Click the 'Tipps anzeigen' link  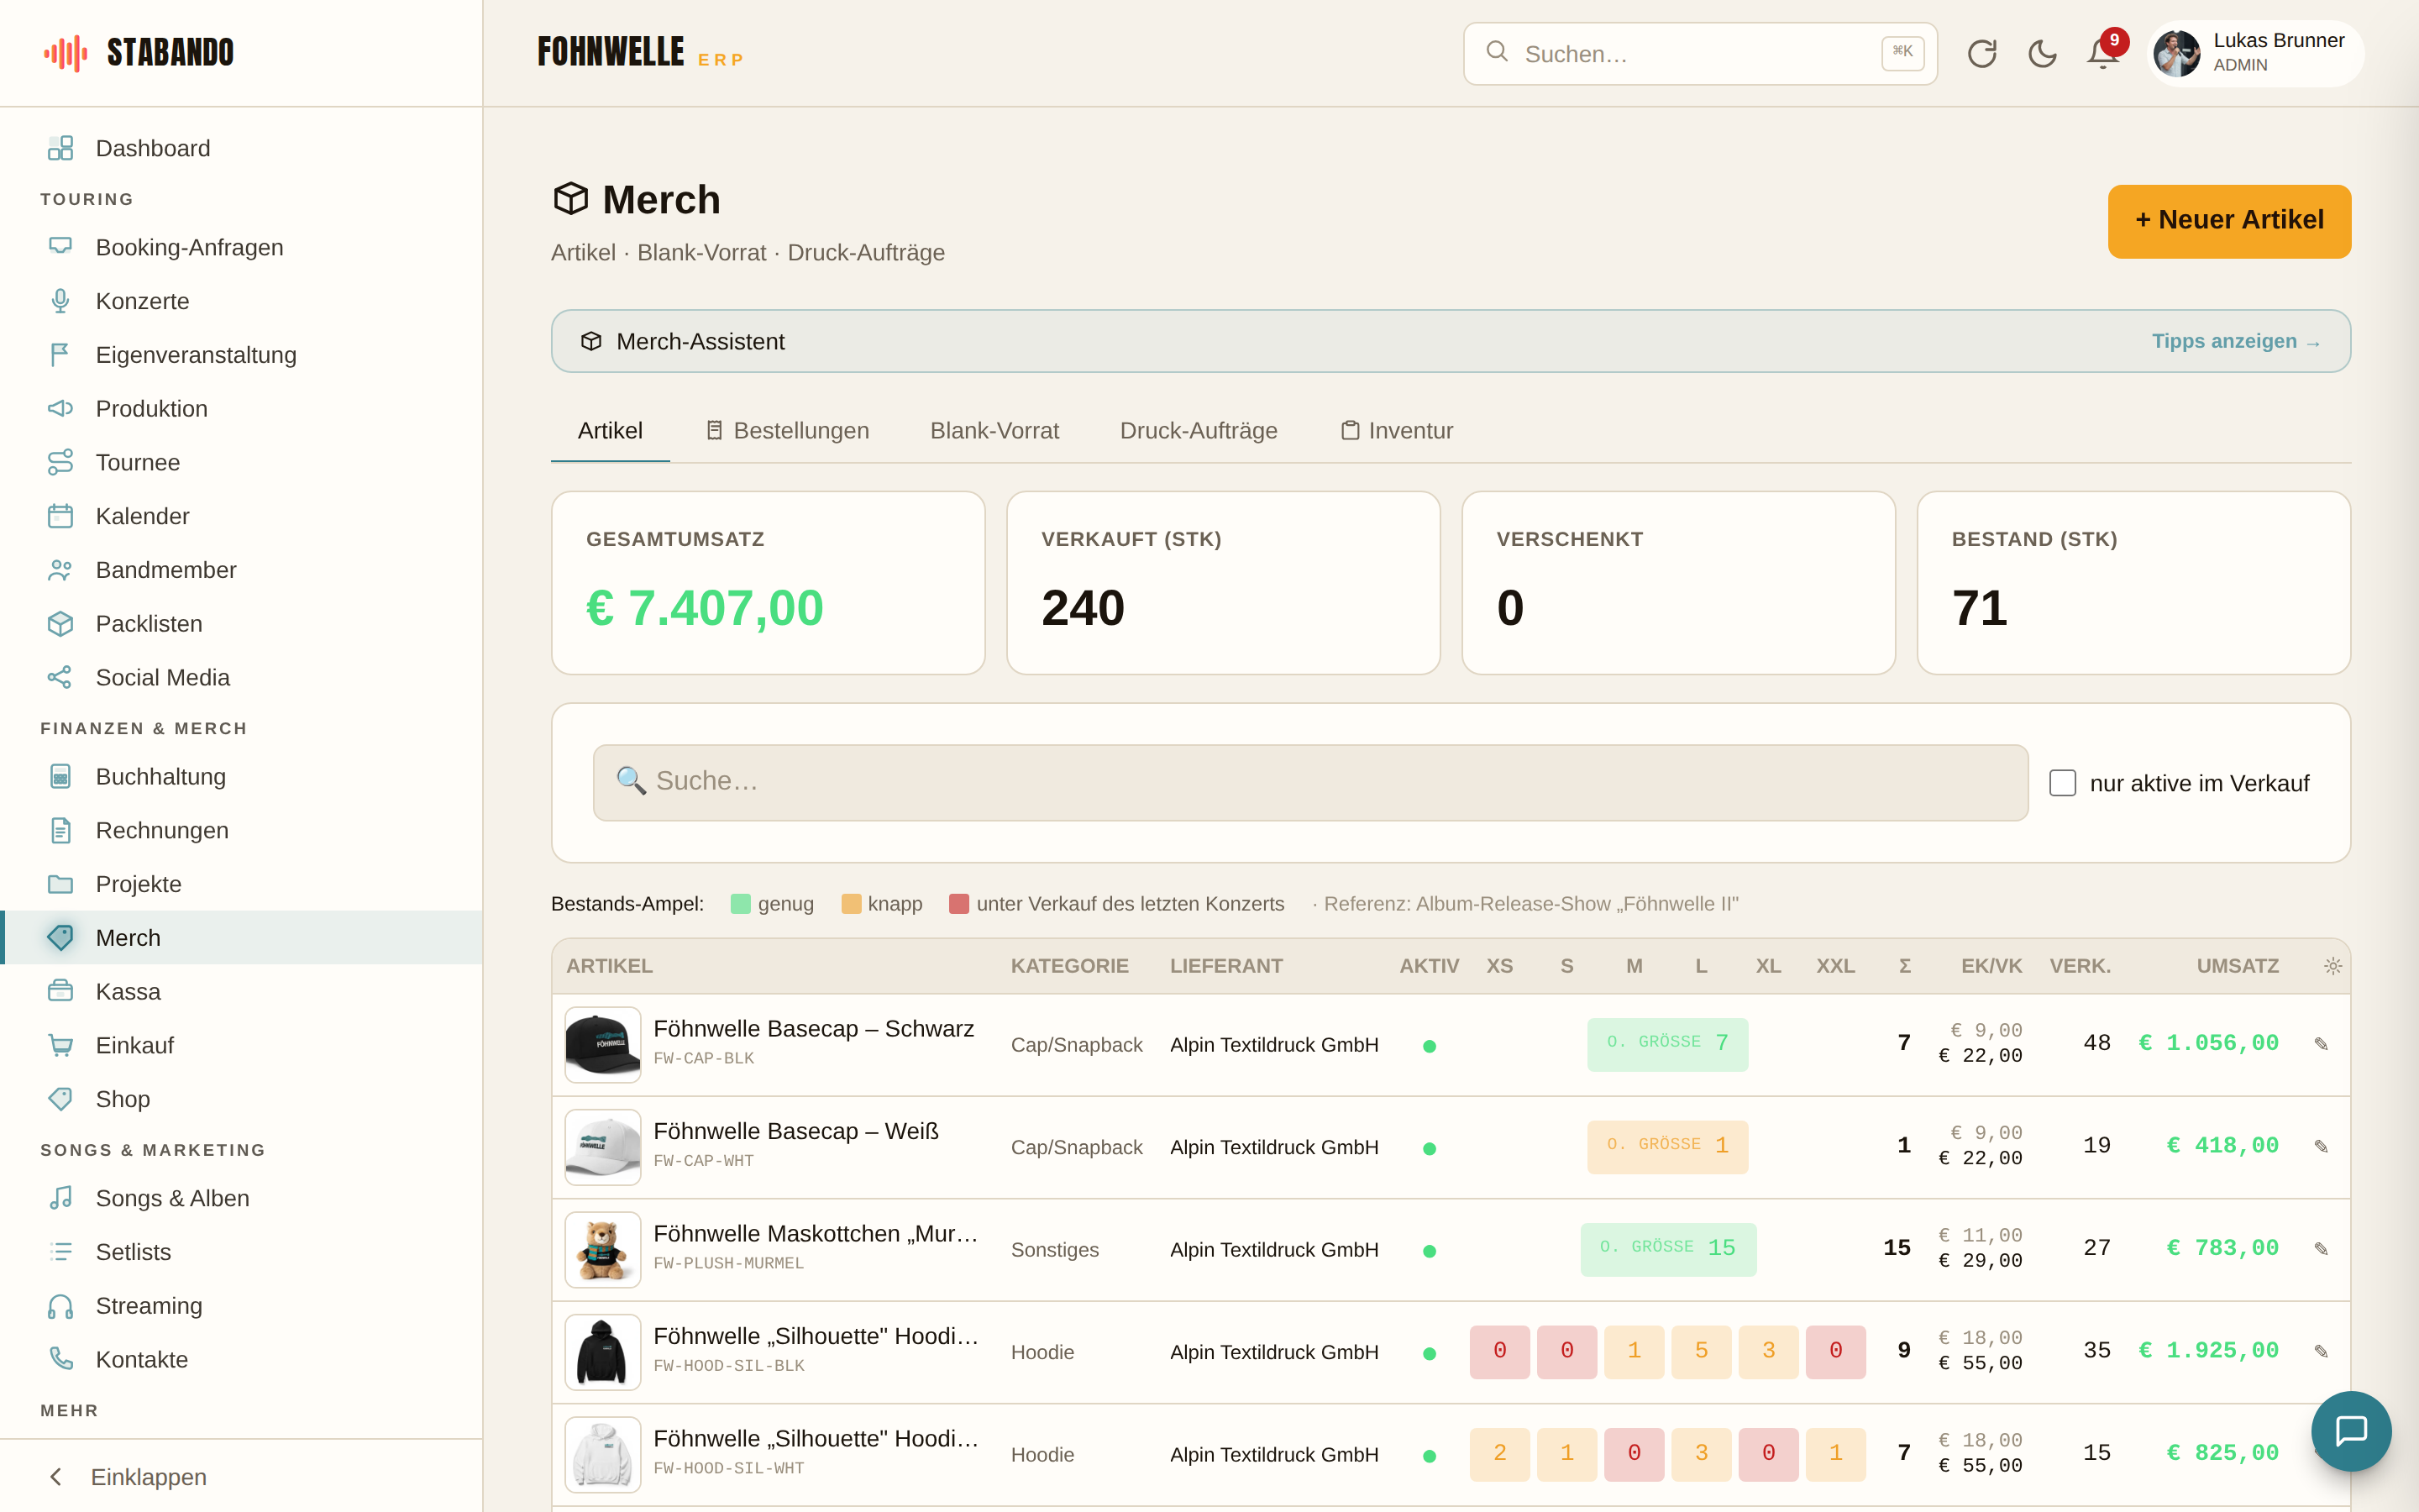pos(2236,341)
